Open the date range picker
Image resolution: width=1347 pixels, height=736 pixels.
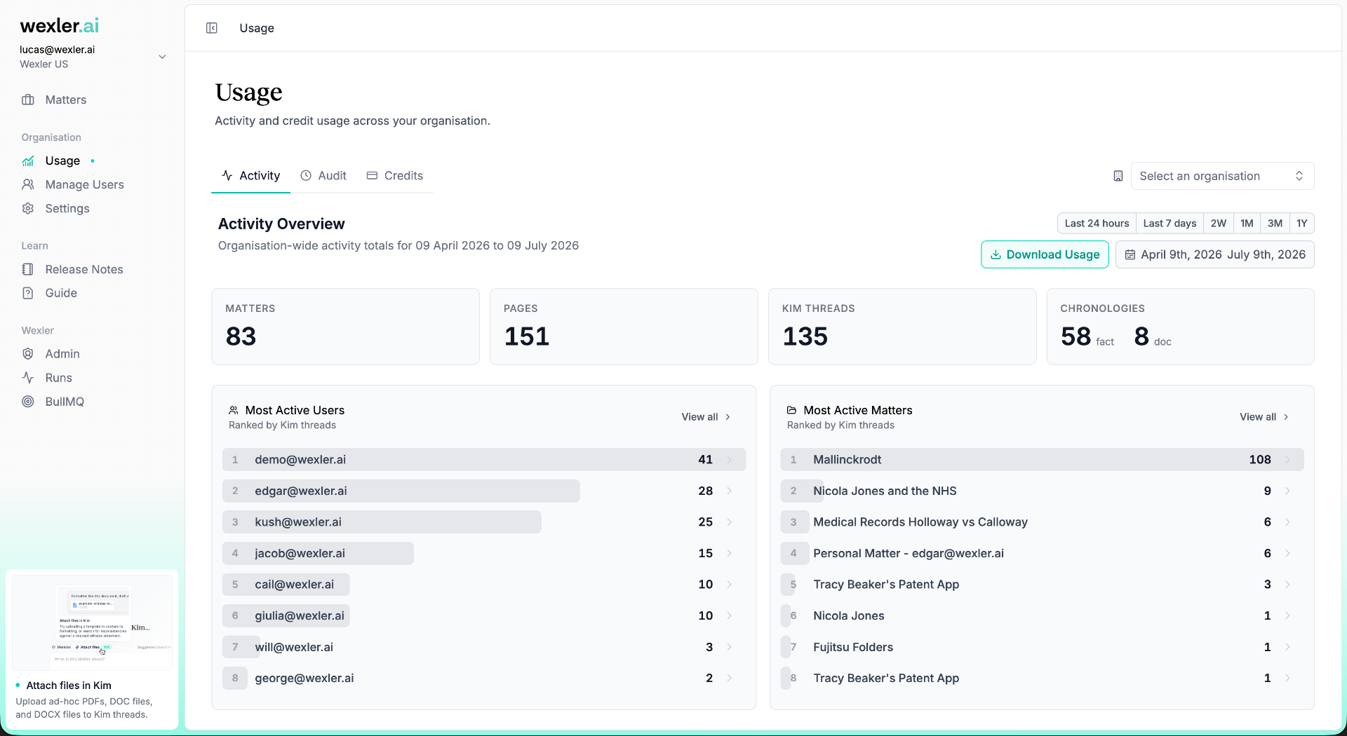(1215, 254)
